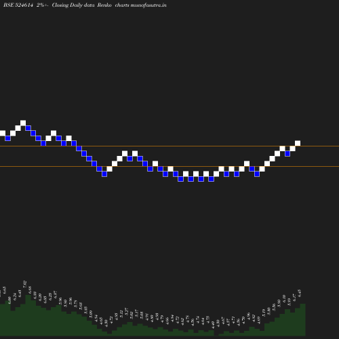The width and height of the screenshot is (339, 339).
Task: Click the upper orange horizontal level line
Action: [x=169, y=146]
